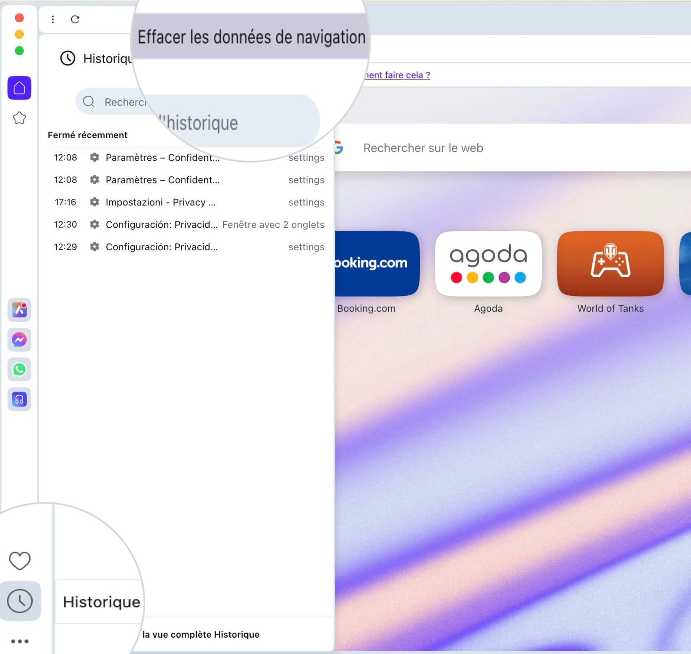Click 'settings' beside the Impostazioni entry

click(306, 202)
